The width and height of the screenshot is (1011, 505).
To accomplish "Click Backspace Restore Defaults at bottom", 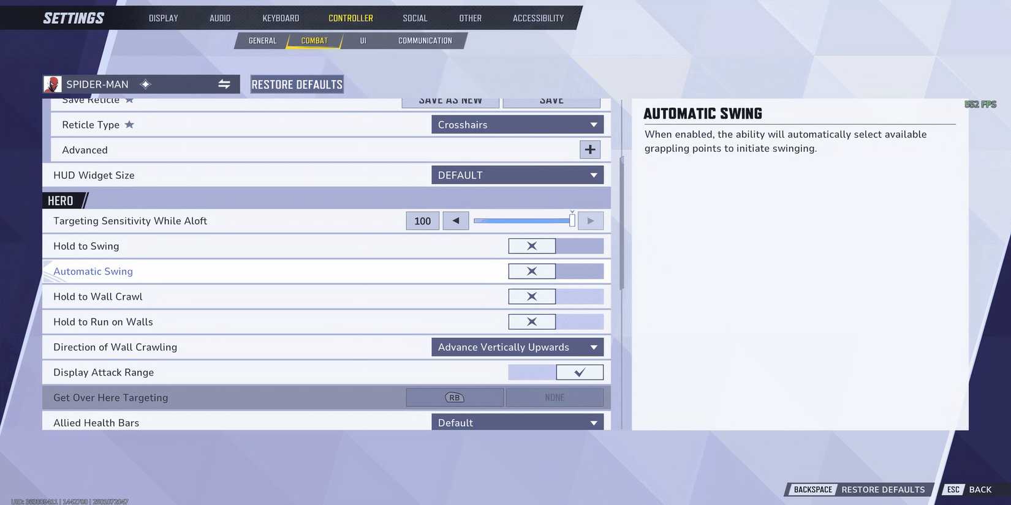I will [x=859, y=490].
